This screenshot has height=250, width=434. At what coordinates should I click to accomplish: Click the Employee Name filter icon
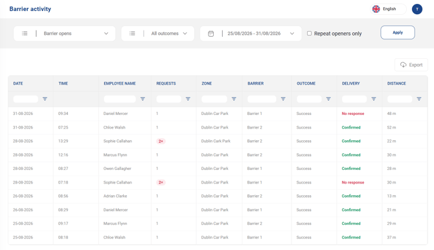click(143, 99)
